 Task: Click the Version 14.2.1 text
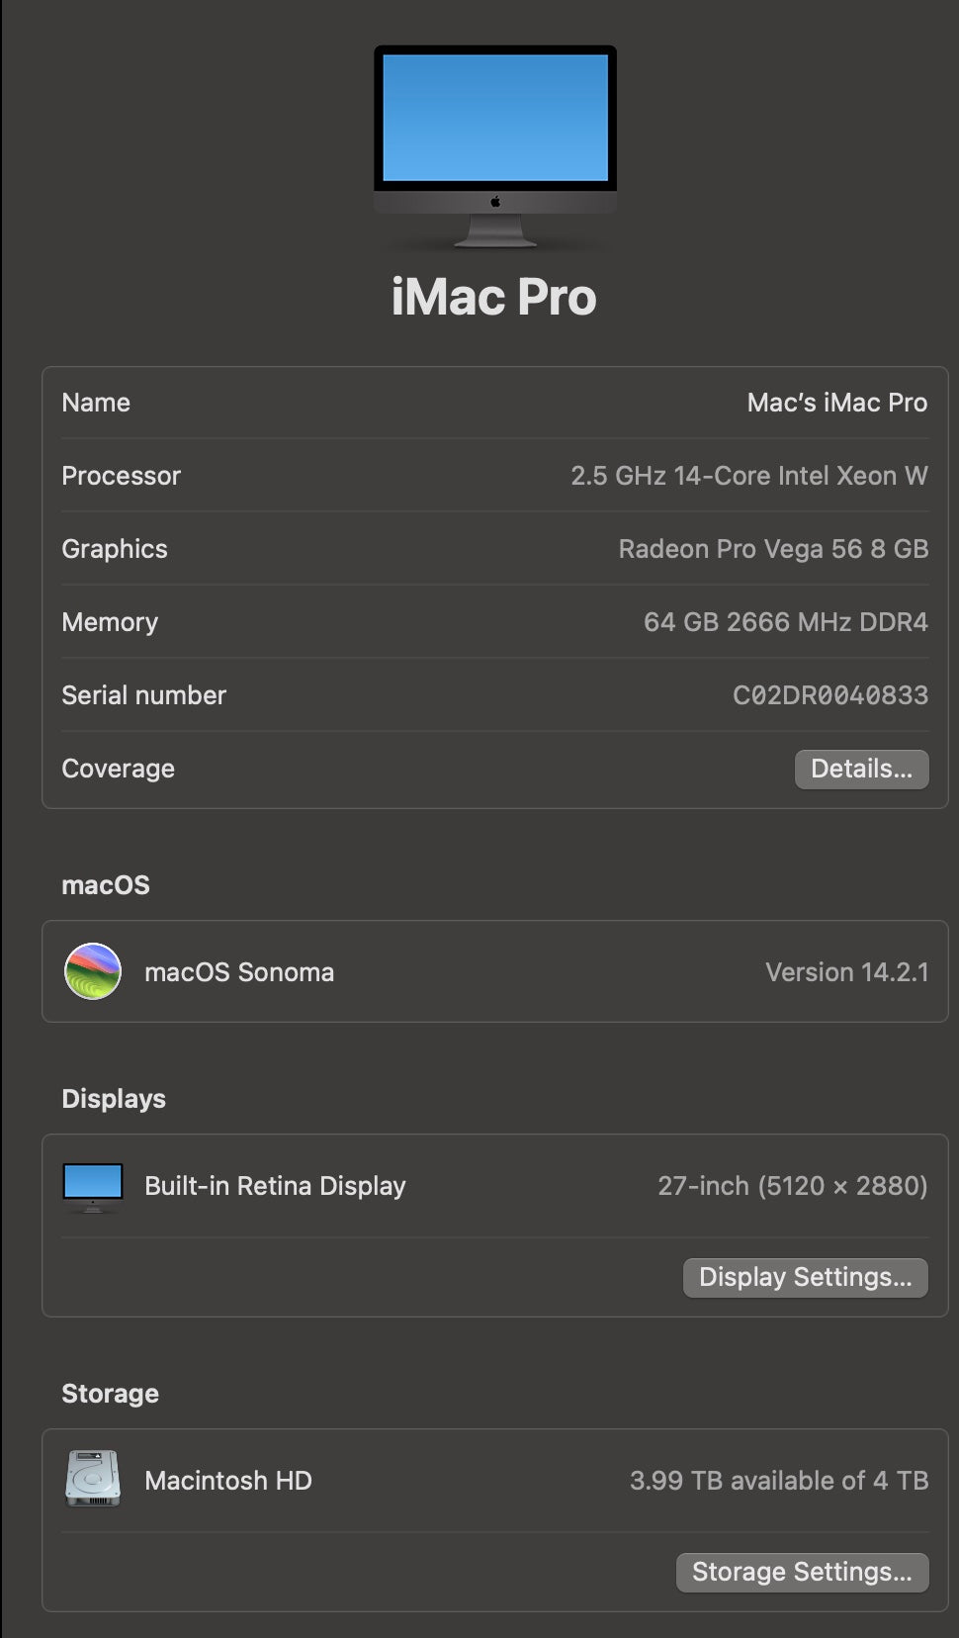(x=846, y=972)
